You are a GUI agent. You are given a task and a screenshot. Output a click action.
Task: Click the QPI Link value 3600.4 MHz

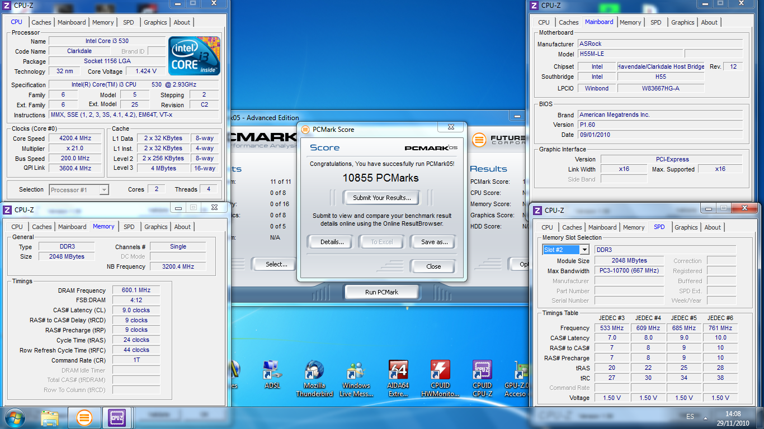pos(76,168)
